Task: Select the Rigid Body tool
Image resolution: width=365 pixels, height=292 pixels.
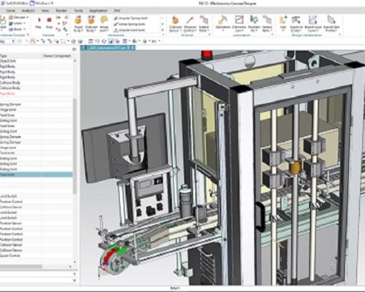Action: [78, 24]
